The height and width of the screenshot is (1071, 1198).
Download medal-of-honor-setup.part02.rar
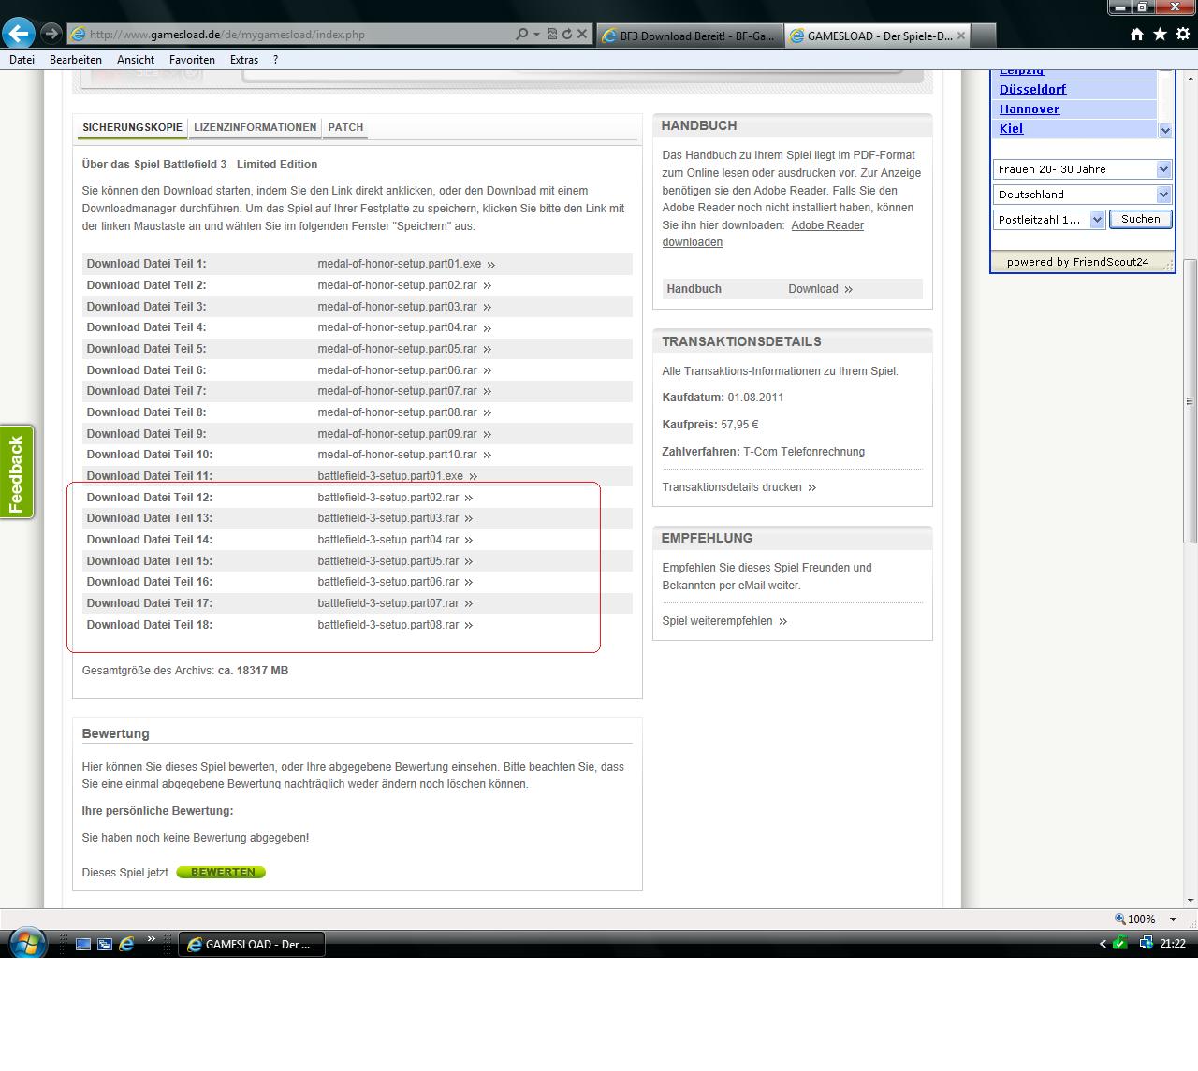pos(403,285)
